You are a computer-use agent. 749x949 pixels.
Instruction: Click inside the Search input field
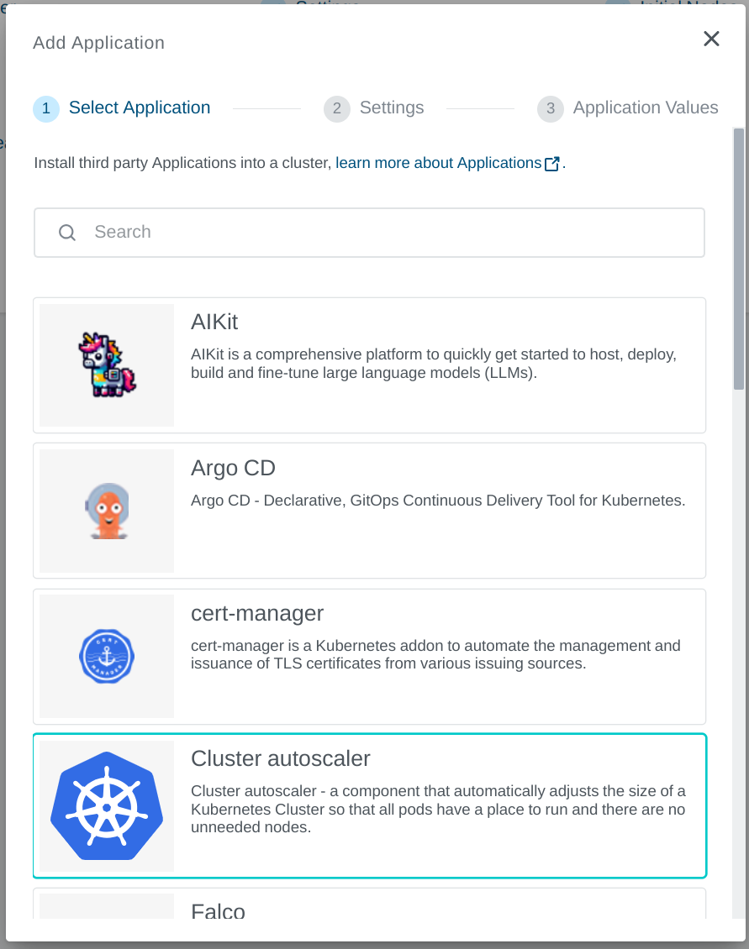click(336, 232)
